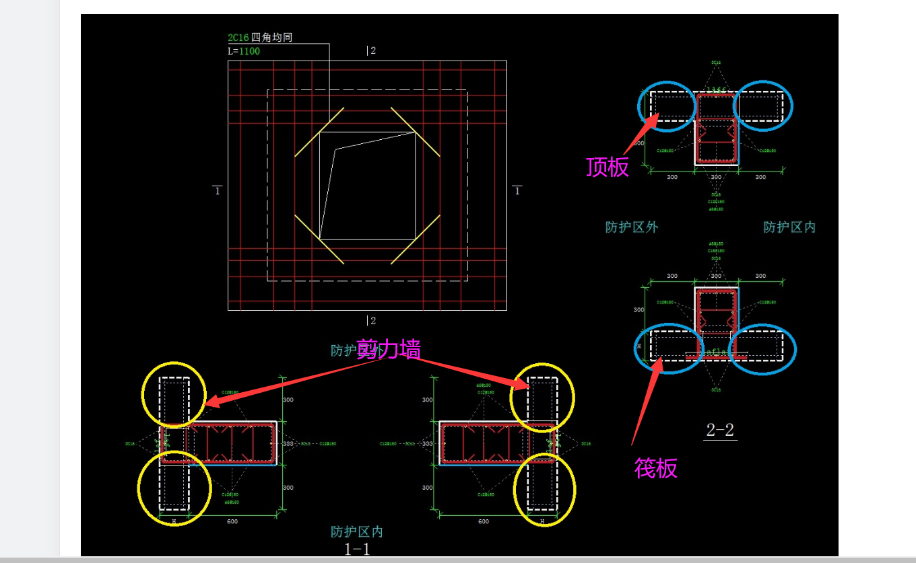
Task: Click the "1-1" section title
Action: (x=358, y=549)
